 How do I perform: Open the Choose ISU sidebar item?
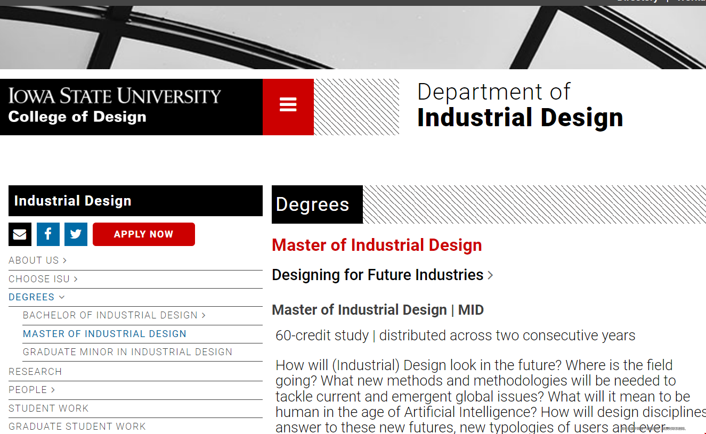tap(39, 279)
